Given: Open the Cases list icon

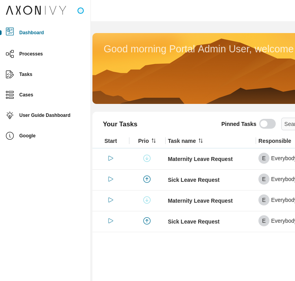Looking at the screenshot, I should (x=10, y=95).
